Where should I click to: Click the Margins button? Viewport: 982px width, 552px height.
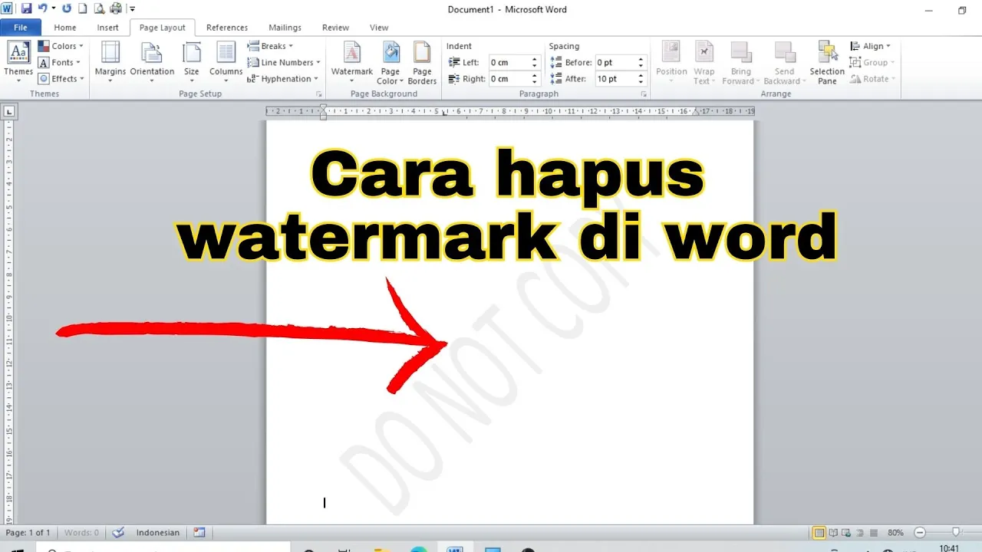coord(110,63)
